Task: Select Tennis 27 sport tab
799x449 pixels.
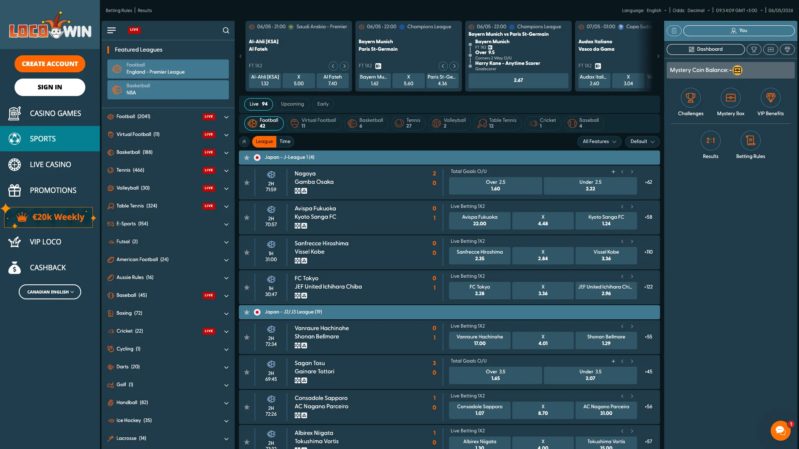Action: (x=408, y=123)
